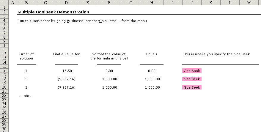This screenshot has height=132, width=261.
Task: Click the Multiple GoalSeek Demonstration title
Action: [x=53, y=12]
